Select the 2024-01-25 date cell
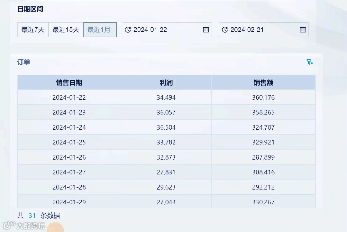347x232 pixels. click(69, 142)
